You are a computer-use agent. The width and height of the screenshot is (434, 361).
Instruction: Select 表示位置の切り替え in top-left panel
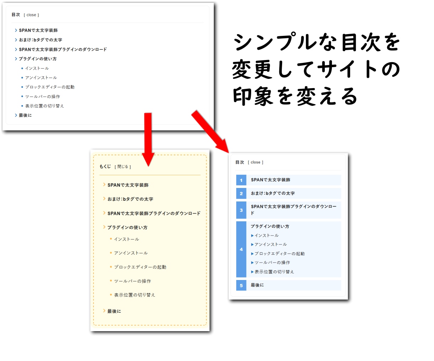click(44, 106)
